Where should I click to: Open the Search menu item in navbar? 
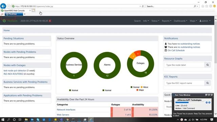coord(137,21)
